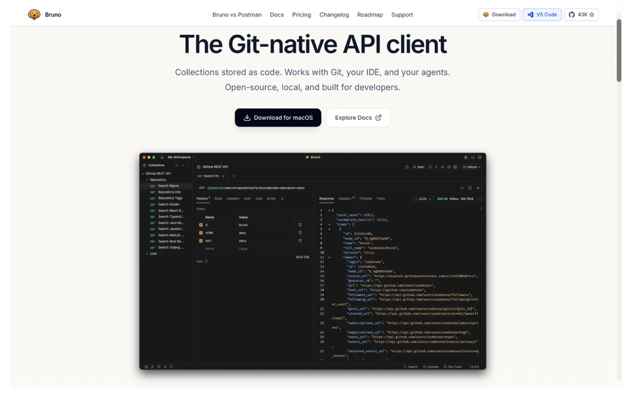Image resolution: width=637 pixels, height=395 pixels.
Task: Switch to the Timeline response tab
Action: [x=365, y=199]
